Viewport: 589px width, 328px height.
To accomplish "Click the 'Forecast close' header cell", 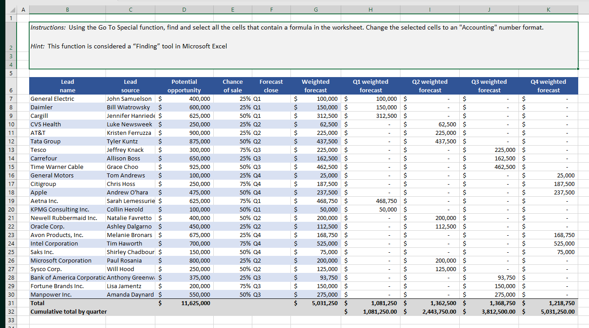I will click(271, 86).
